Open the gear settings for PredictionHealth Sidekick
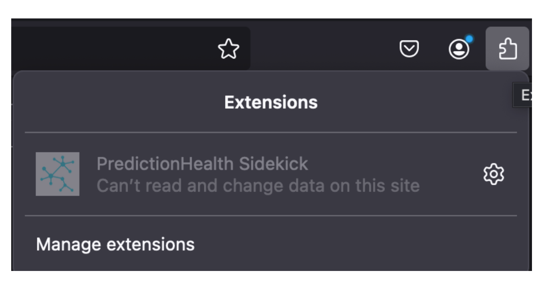 click(494, 174)
